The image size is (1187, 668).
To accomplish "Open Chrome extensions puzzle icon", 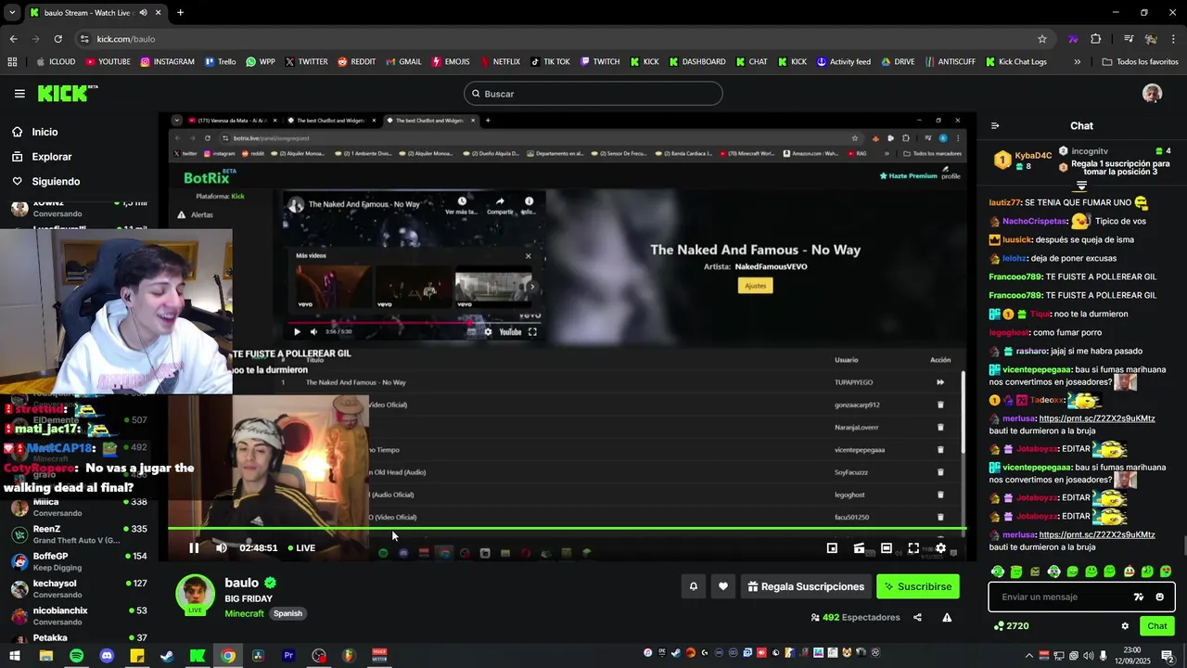I will (1096, 39).
